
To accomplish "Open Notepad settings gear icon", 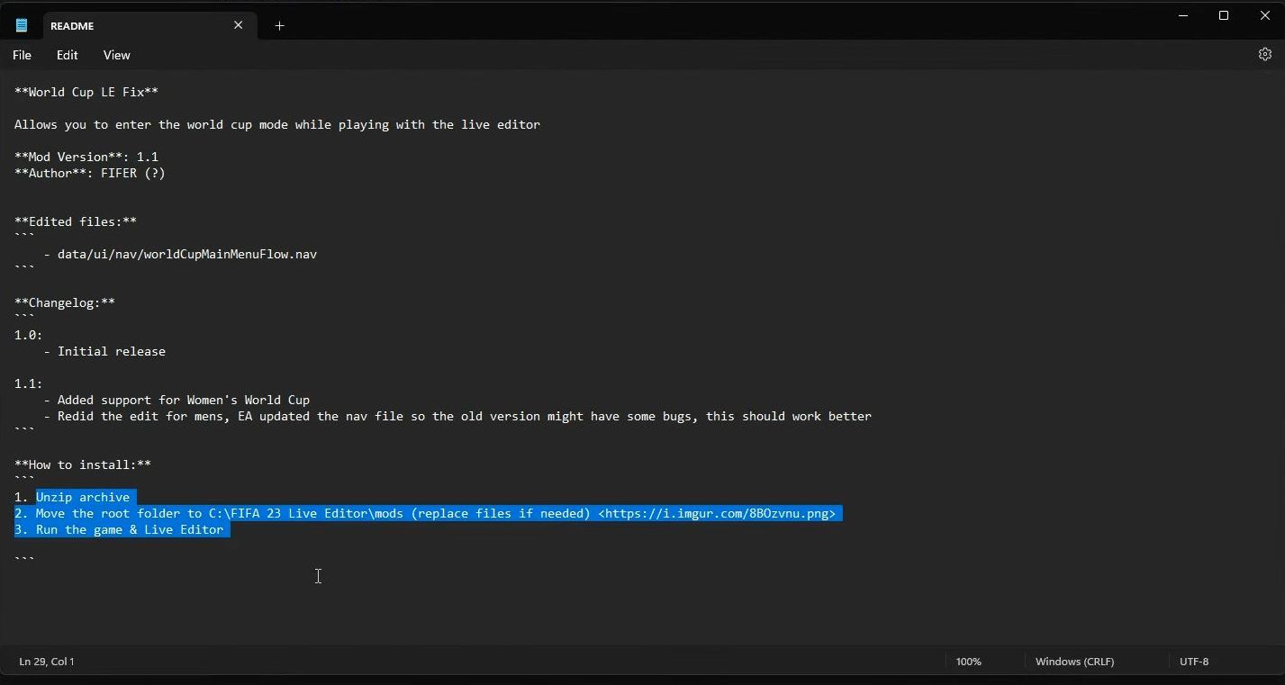I will click(1265, 55).
